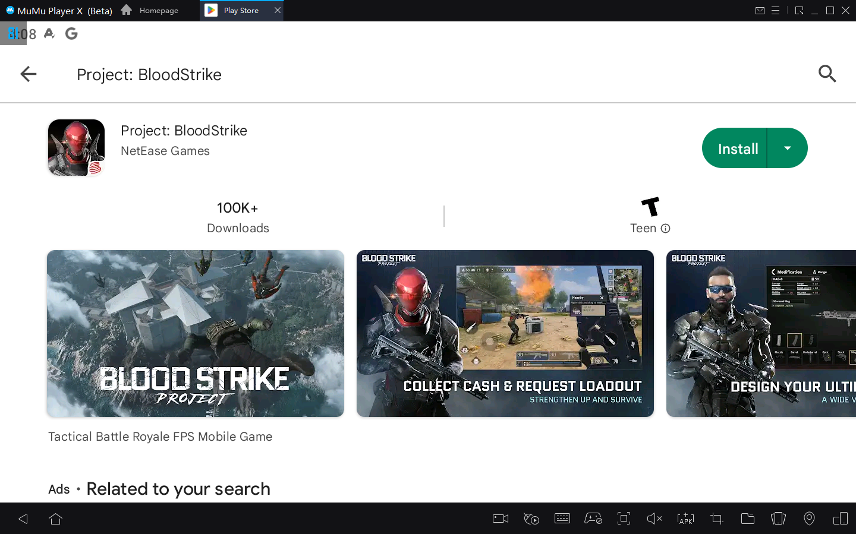Open MuMu Player mail icon
Viewport: 856px width, 534px height.
coord(760,11)
